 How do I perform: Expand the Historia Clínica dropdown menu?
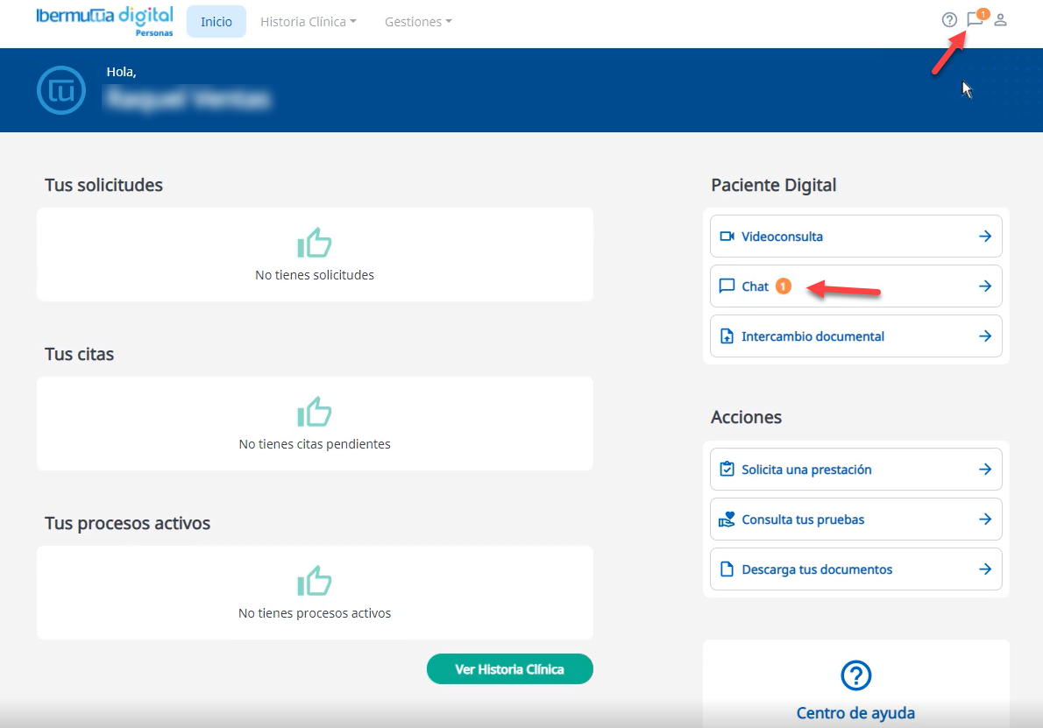click(308, 22)
